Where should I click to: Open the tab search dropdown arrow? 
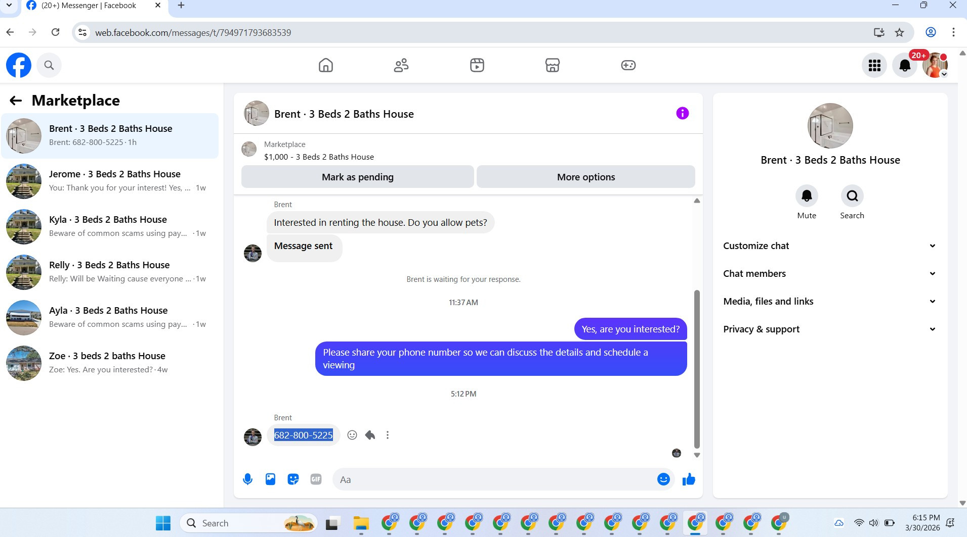pos(9,6)
